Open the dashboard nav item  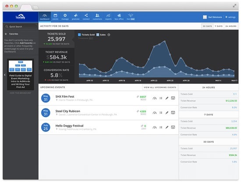tap(45, 17)
